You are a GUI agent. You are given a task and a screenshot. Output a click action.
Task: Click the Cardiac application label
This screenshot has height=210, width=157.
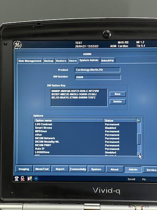123,46
